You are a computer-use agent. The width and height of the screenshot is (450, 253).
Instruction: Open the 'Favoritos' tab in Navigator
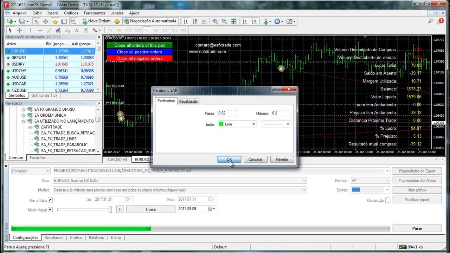coord(38,158)
